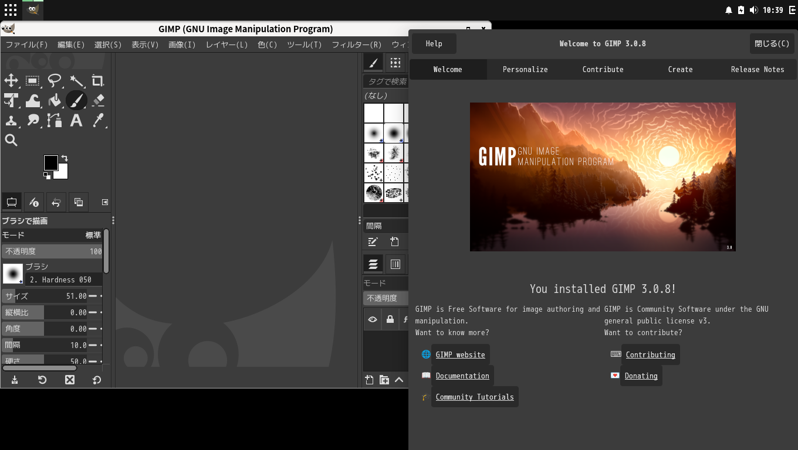Select the Text tool
798x450 pixels.
pos(76,121)
